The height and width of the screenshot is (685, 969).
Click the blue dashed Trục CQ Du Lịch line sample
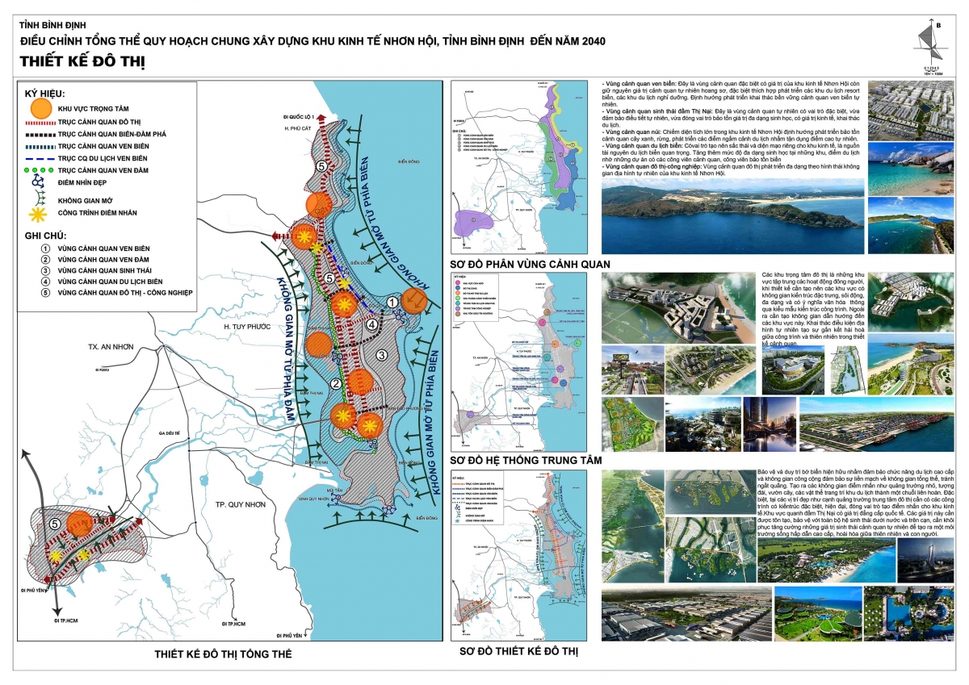(40, 158)
